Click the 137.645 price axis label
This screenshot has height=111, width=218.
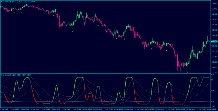point(214,9)
